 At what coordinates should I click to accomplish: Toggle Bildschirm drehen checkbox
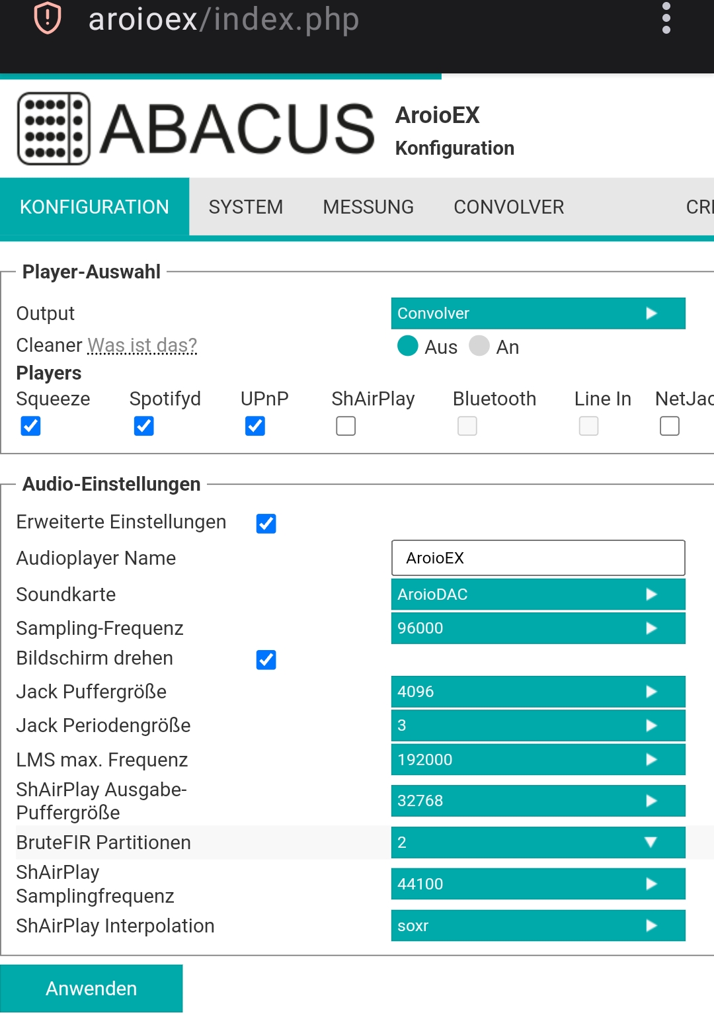266,660
